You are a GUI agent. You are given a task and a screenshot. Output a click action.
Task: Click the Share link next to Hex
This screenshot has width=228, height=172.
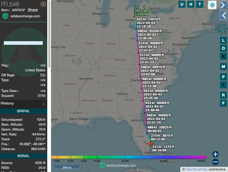pyautogui.click(x=33, y=10)
